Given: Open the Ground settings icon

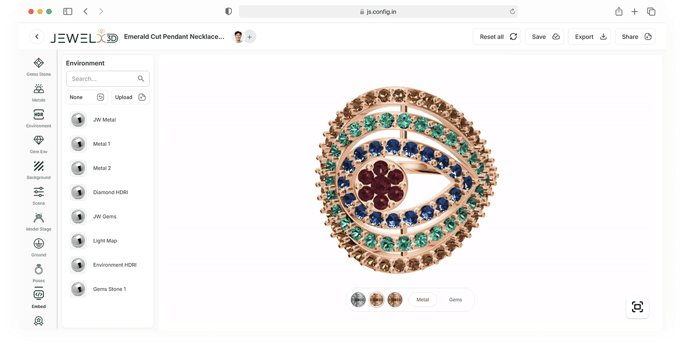Looking at the screenshot, I should pos(39,248).
